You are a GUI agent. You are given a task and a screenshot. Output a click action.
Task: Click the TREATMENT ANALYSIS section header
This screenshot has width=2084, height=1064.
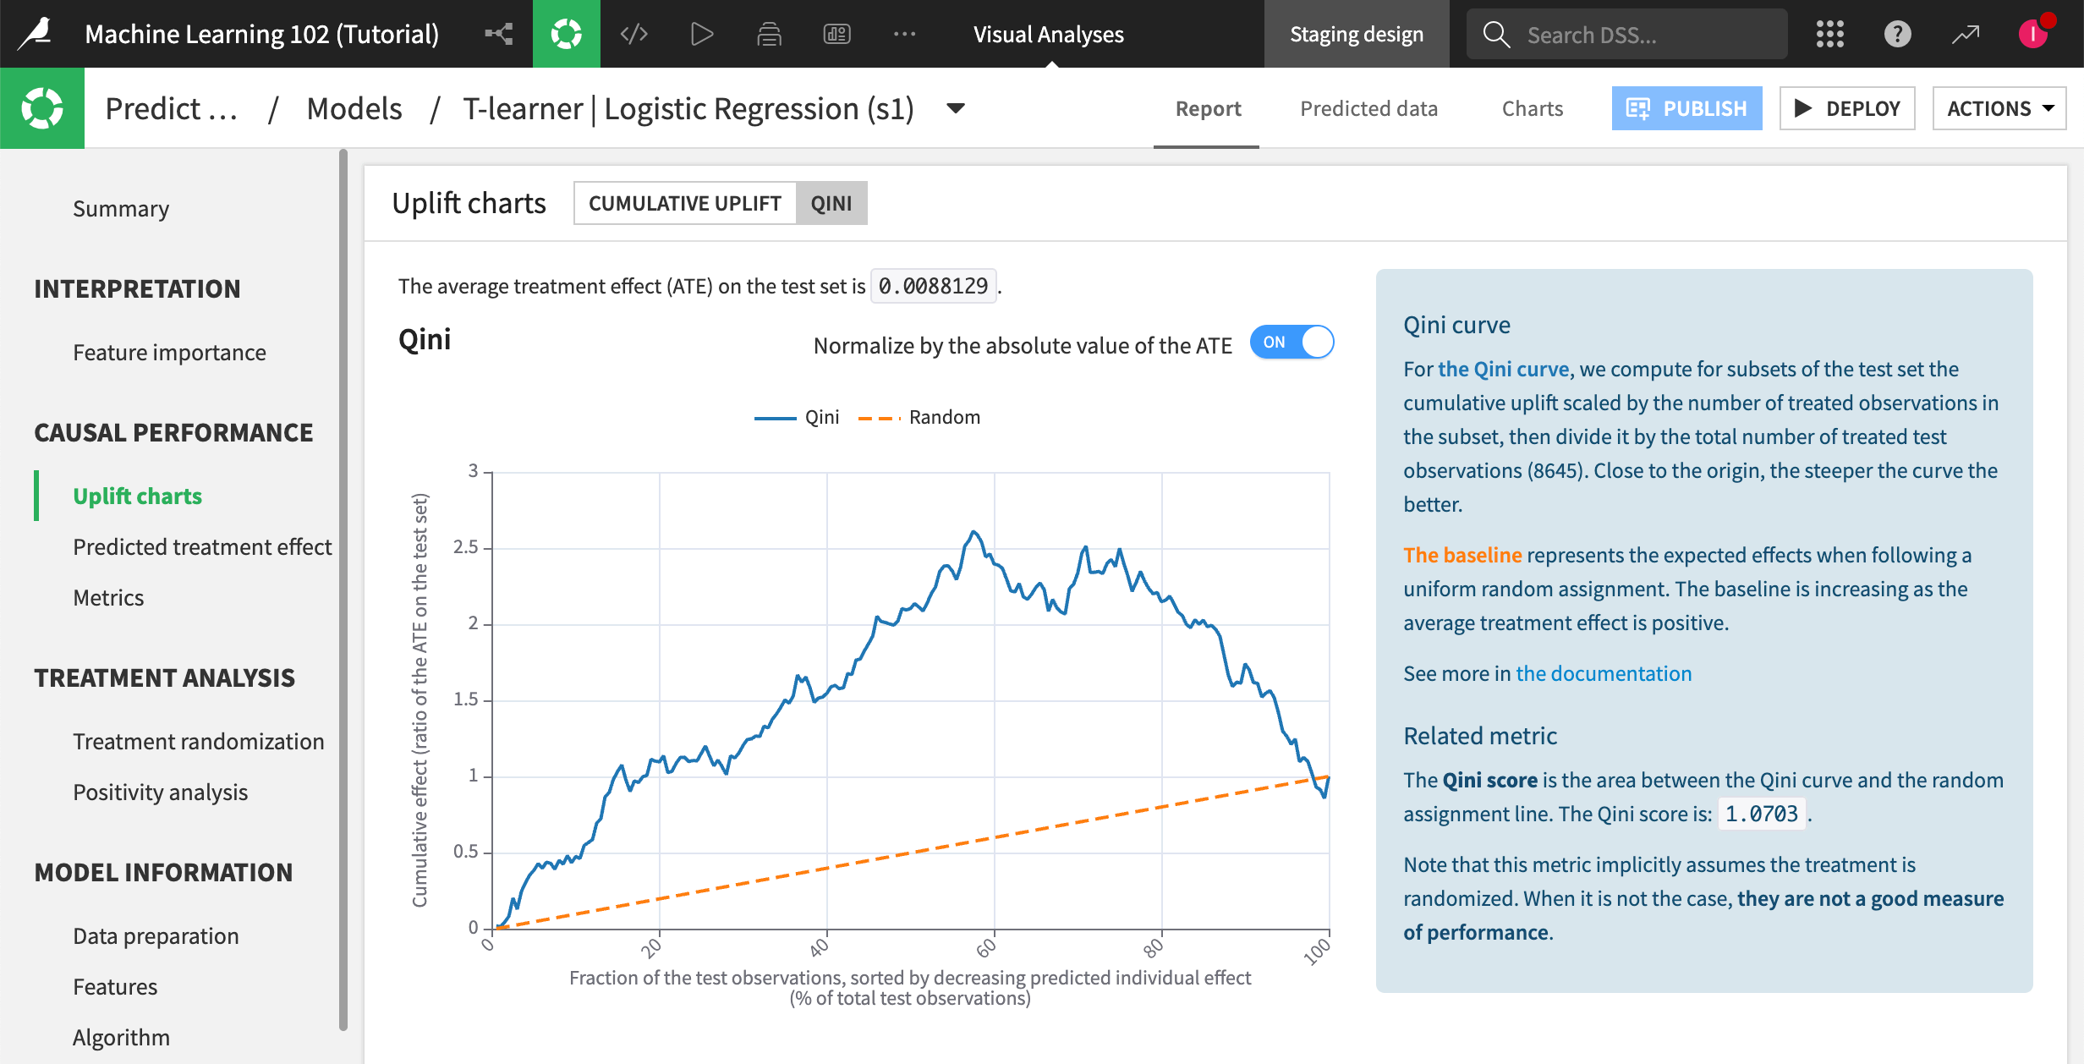(x=164, y=677)
